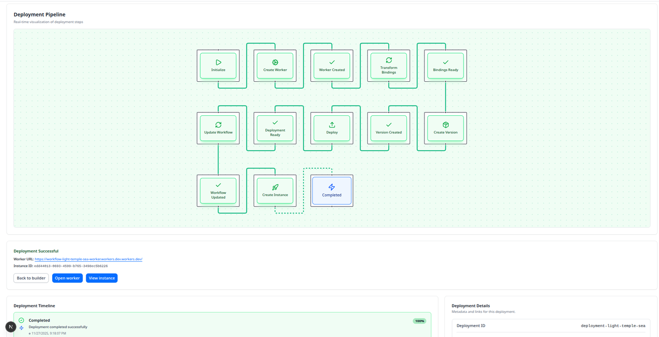Click the Update Workflow refresh icon
Screen dimensions: 659x337
[219, 124]
